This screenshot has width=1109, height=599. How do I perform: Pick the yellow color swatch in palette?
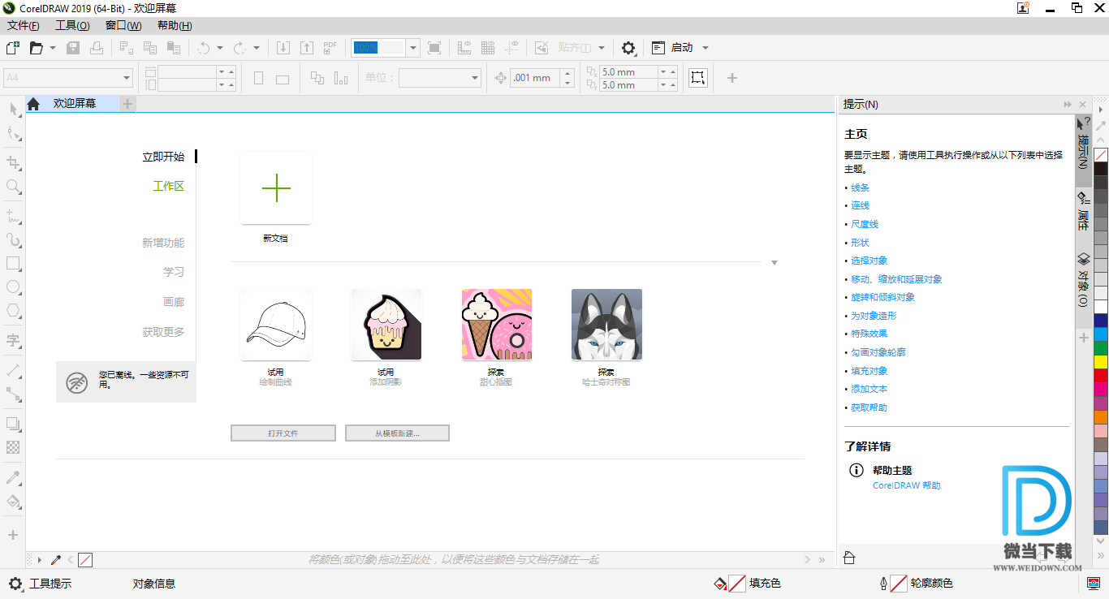click(1101, 362)
